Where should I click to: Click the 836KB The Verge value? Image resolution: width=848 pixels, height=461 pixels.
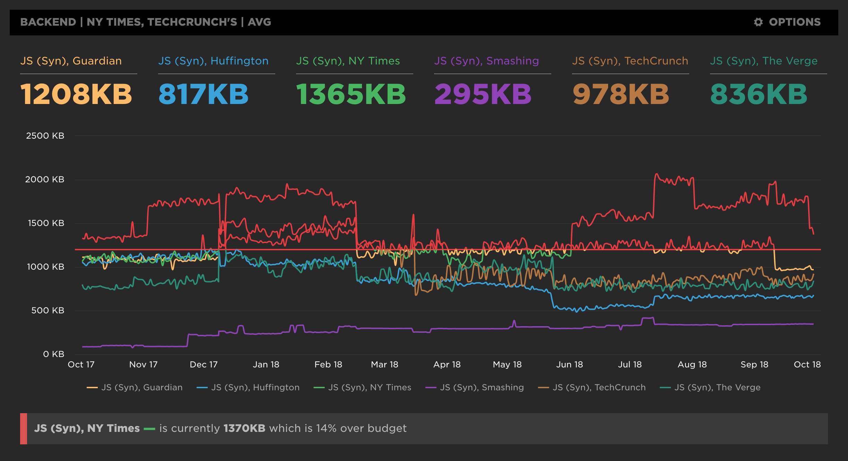coord(759,94)
